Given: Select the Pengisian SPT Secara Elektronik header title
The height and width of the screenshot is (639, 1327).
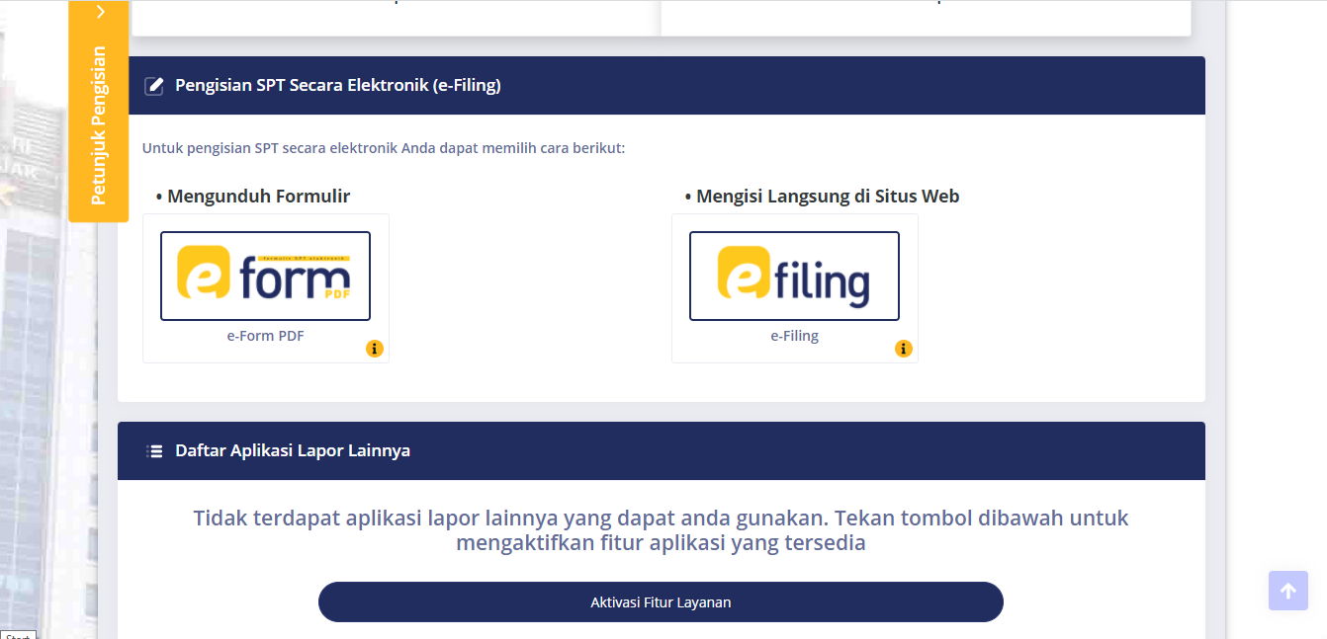Looking at the screenshot, I should (x=337, y=86).
